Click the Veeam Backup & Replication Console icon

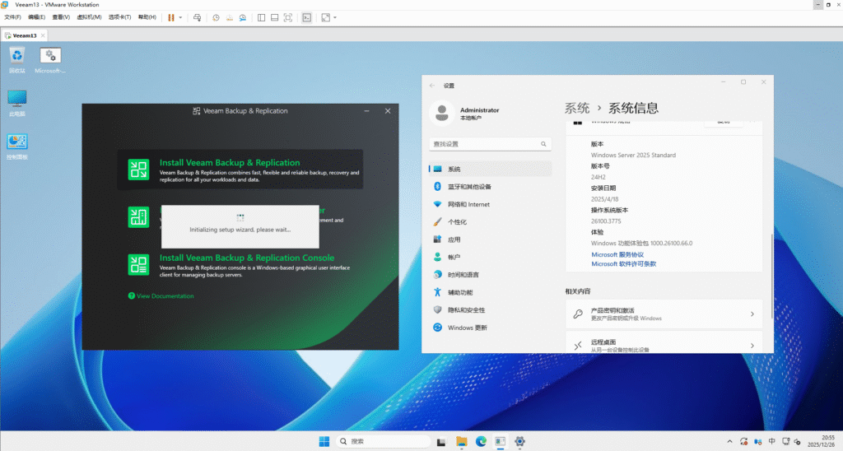[137, 264]
